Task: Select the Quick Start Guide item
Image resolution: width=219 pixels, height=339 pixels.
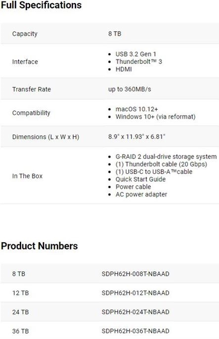Action: point(140,179)
